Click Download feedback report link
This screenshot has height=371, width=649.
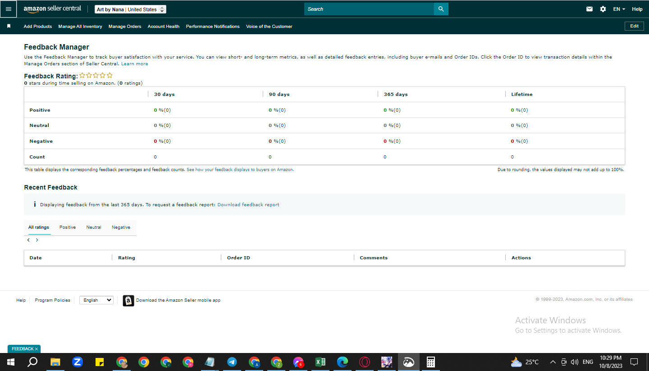click(x=248, y=205)
